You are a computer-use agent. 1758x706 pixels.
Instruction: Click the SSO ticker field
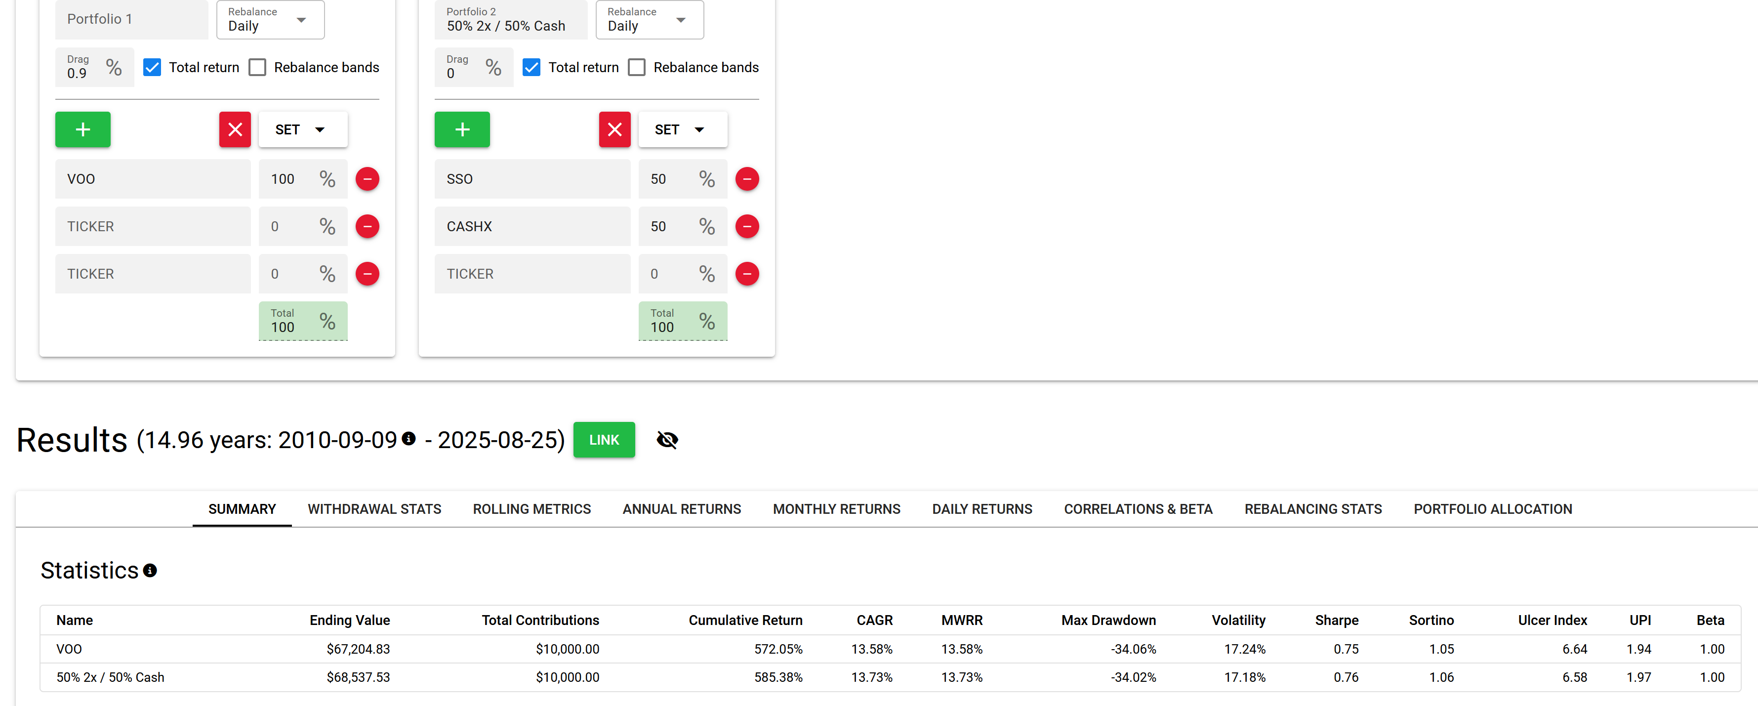coord(532,179)
